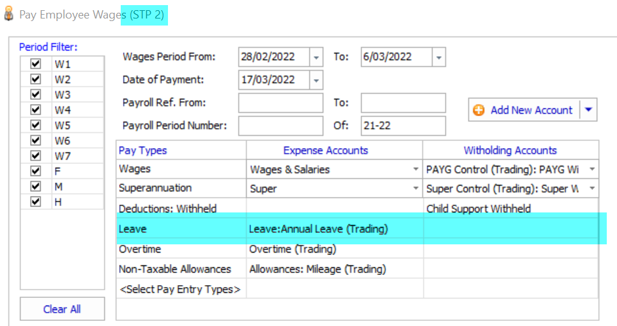This screenshot has height=326, width=617.
Task: Open the PAYG Control withholding account dropdown
Action: (592, 170)
